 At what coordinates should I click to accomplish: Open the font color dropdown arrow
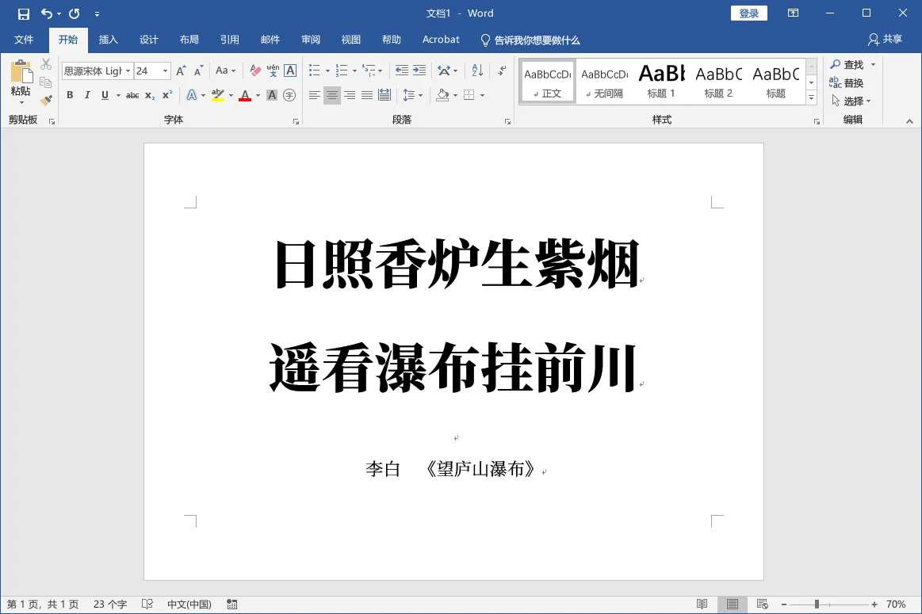[x=257, y=94]
